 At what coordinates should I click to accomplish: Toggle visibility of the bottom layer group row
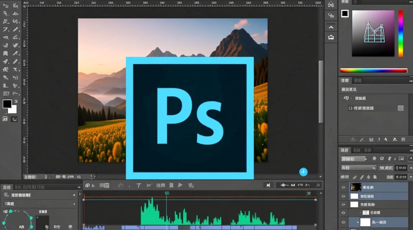[x=344, y=222]
